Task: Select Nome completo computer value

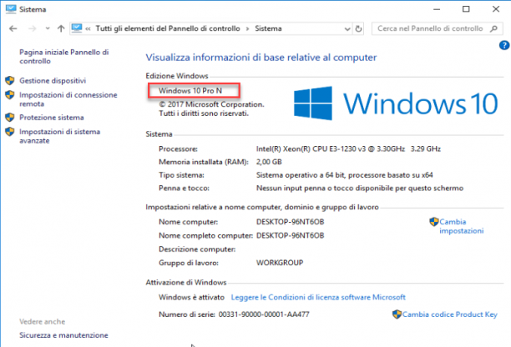Action: click(290, 235)
